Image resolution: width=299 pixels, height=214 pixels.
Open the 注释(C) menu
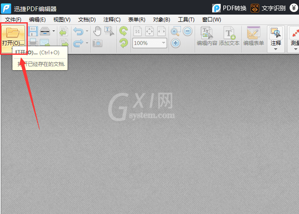[112, 19]
